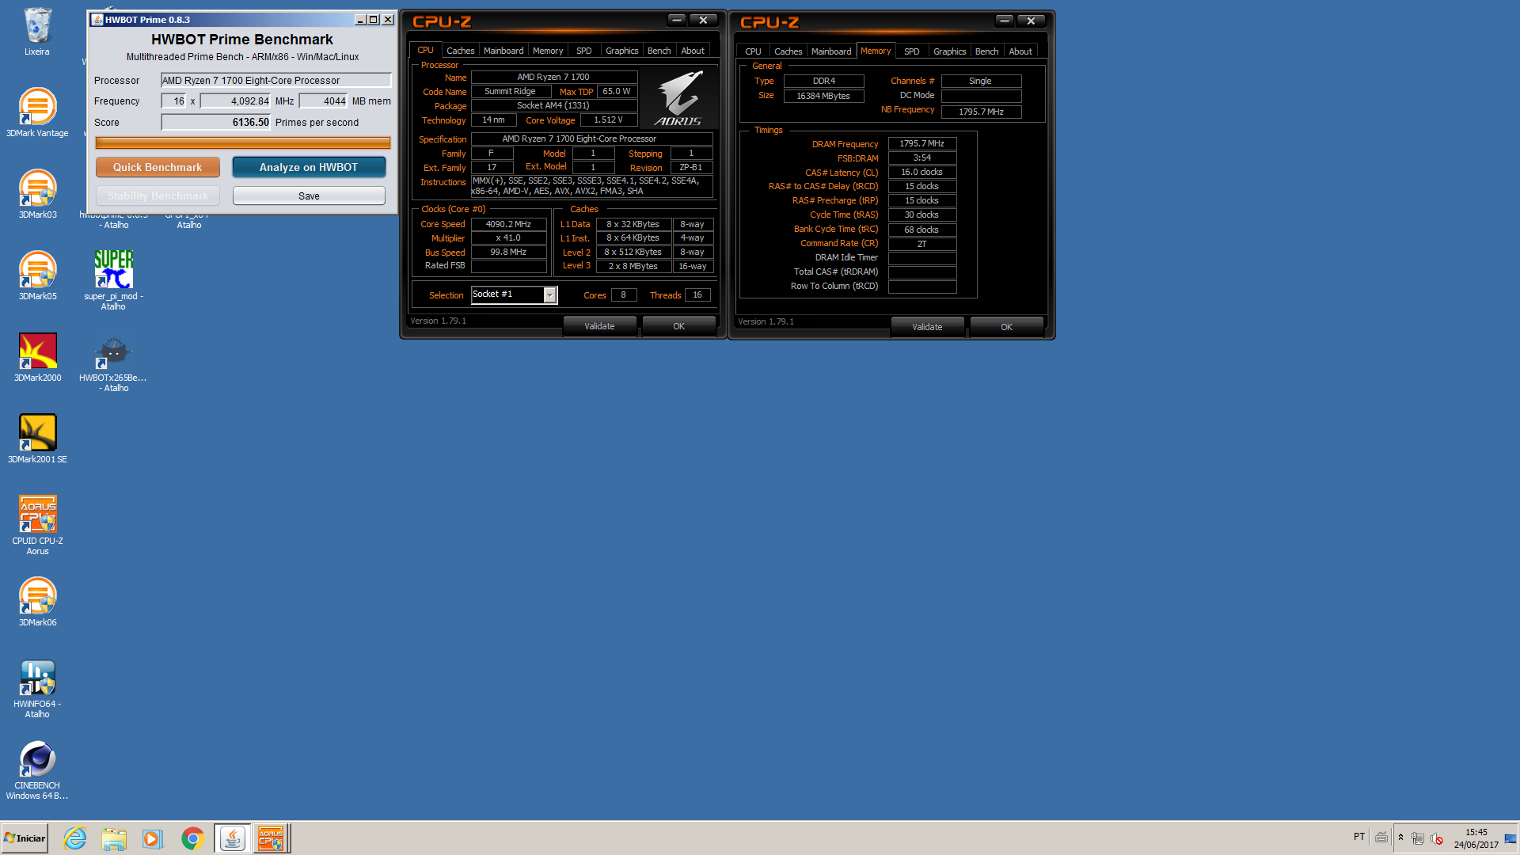Select the CINEBENCH Windows 64 shortcut
1520x855 pixels.
click(37, 770)
